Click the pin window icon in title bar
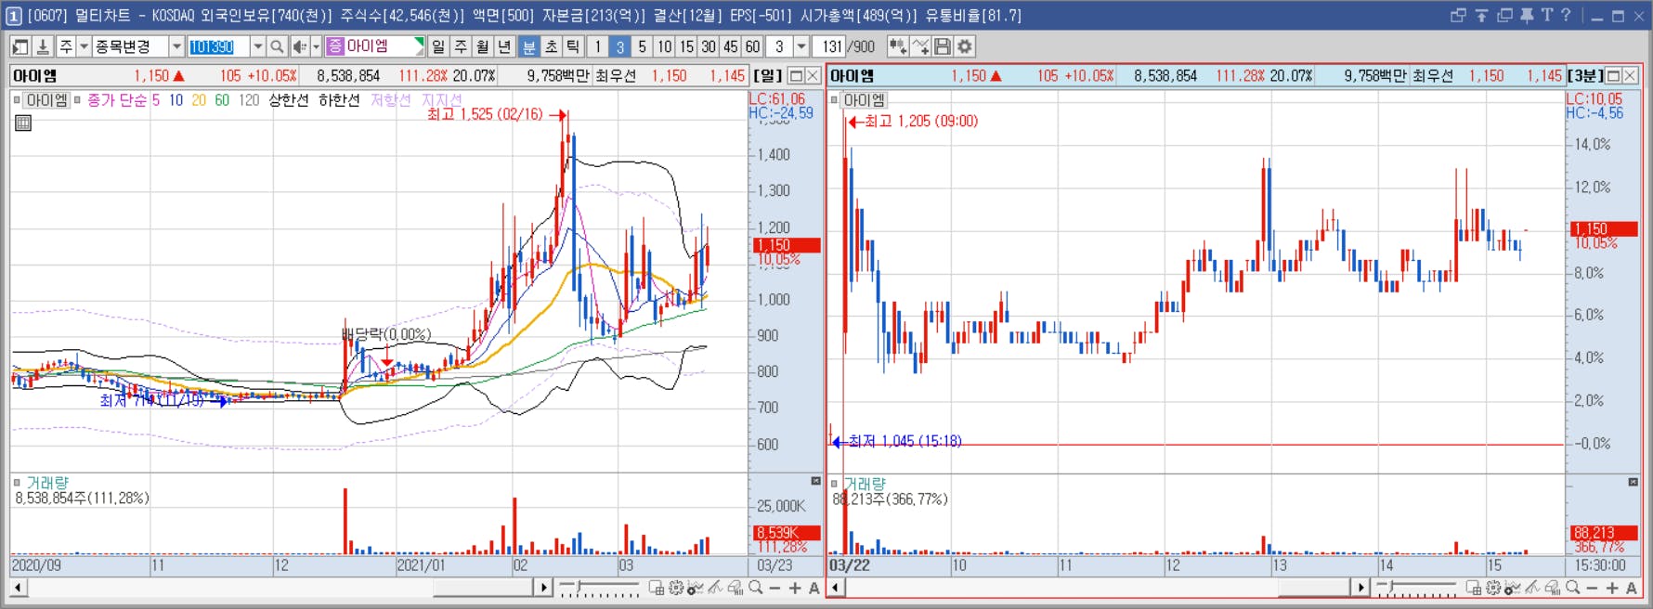The image size is (1653, 609). 1527,15
